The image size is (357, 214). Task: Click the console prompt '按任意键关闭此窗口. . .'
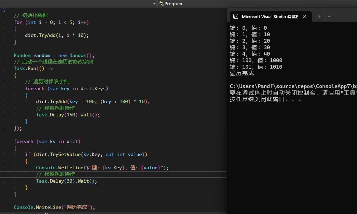coord(265,99)
